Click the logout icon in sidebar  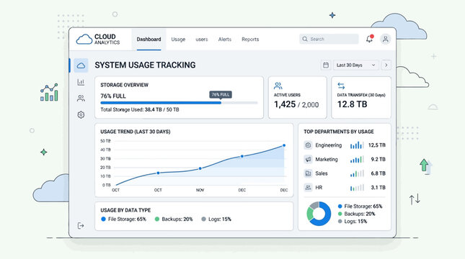81,226
